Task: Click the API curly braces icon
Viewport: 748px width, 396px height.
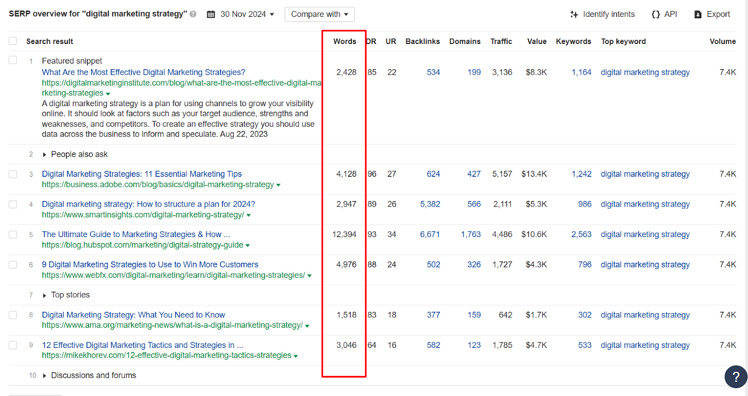Action: coord(655,14)
